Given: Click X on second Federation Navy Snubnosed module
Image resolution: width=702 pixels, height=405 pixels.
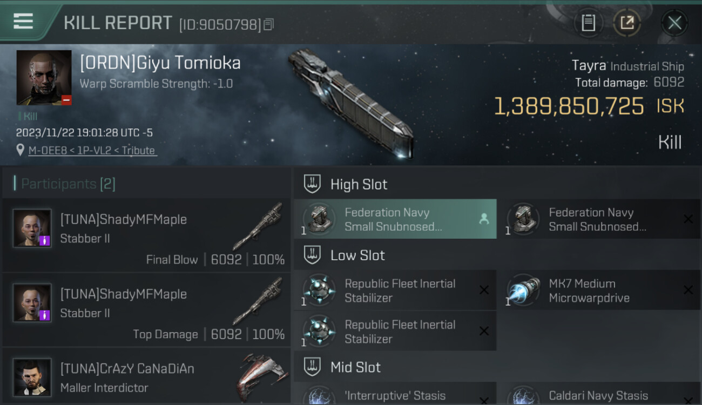Looking at the screenshot, I should [x=688, y=219].
